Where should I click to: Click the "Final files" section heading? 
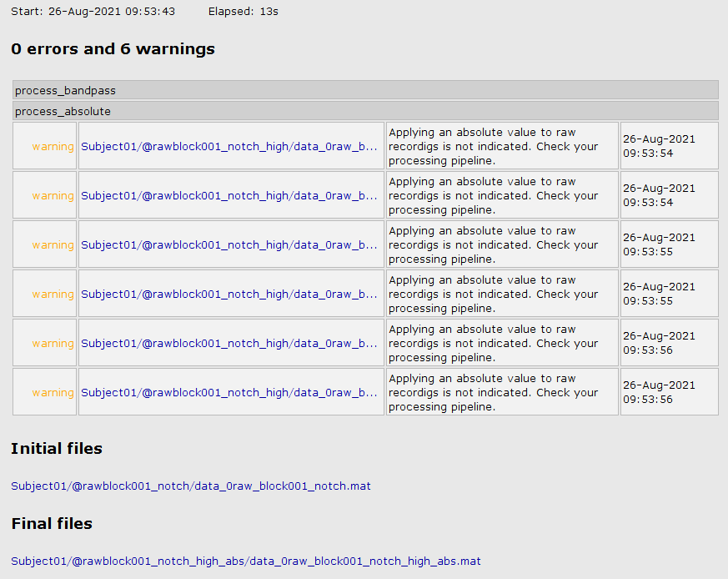pos(52,524)
